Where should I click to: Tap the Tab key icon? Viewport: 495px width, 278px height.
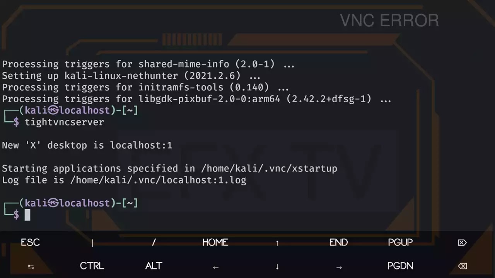(31, 266)
